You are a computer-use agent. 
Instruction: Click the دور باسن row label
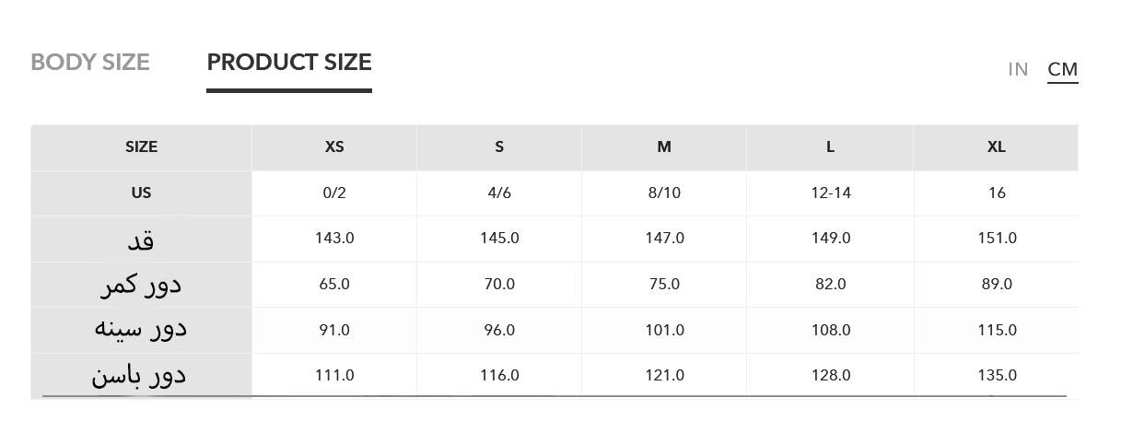[x=141, y=375]
